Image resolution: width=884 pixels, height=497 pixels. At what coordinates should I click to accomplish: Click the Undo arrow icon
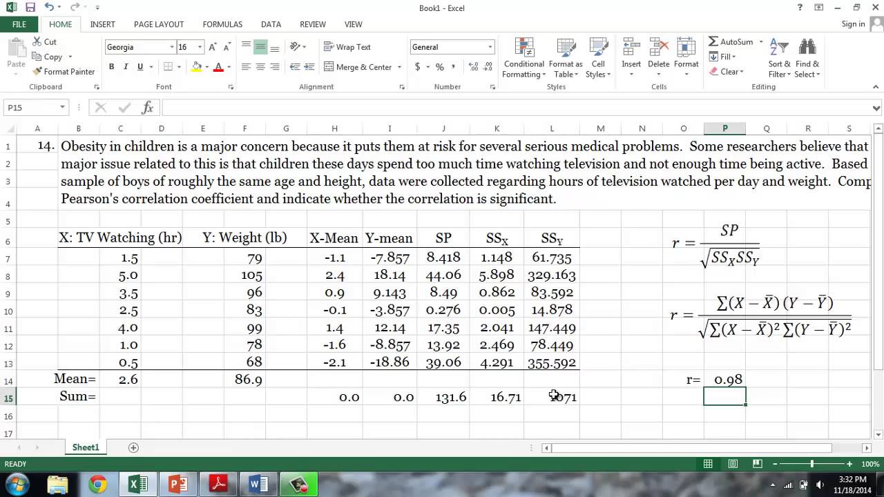[x=48, y=8]
